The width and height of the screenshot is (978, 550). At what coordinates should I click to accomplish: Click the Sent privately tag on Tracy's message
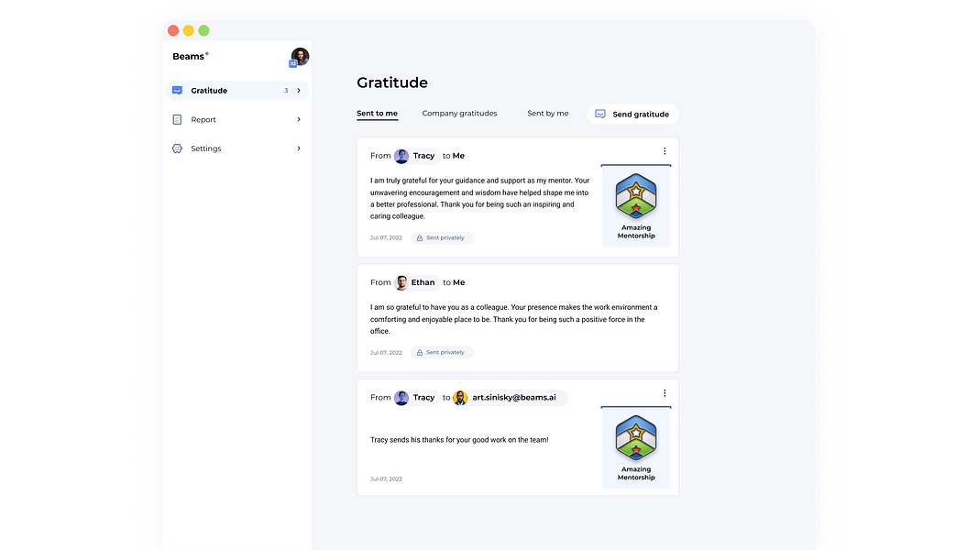(x=442, y=237)
